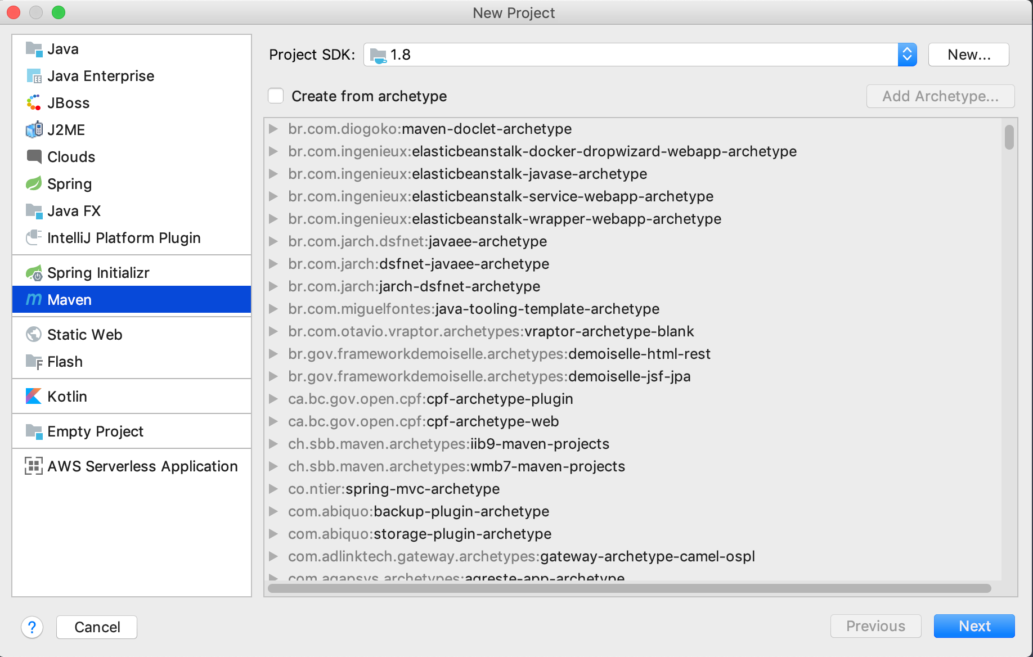
Task: Click the Cancel button
Action: tap(97, 627)
